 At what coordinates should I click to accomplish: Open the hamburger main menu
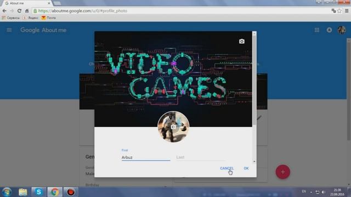click(9, 30)
